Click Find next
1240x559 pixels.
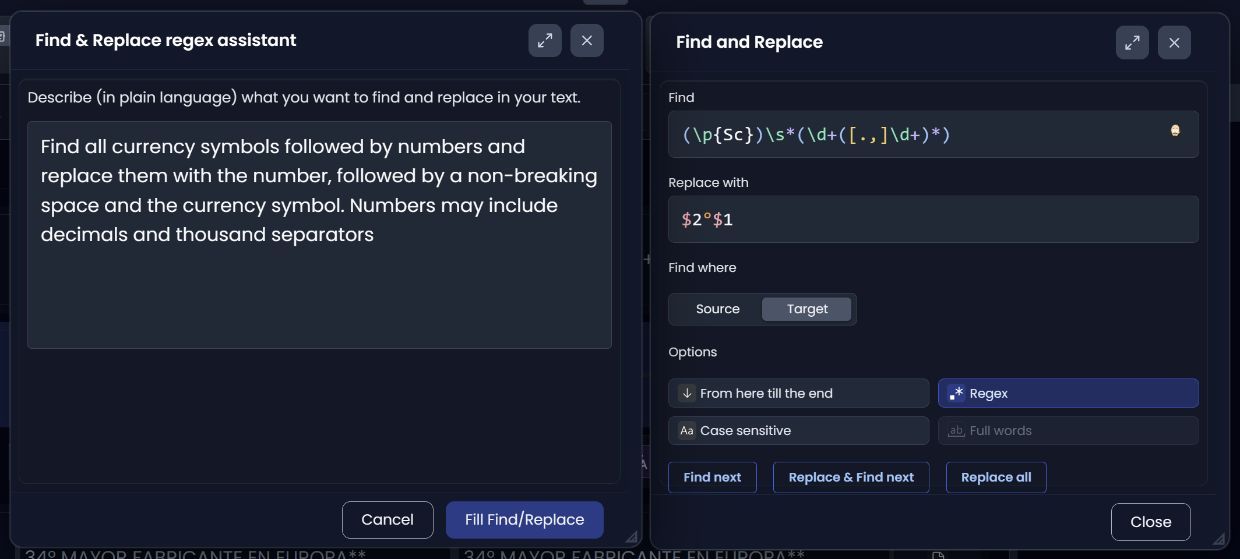(712, 477)
